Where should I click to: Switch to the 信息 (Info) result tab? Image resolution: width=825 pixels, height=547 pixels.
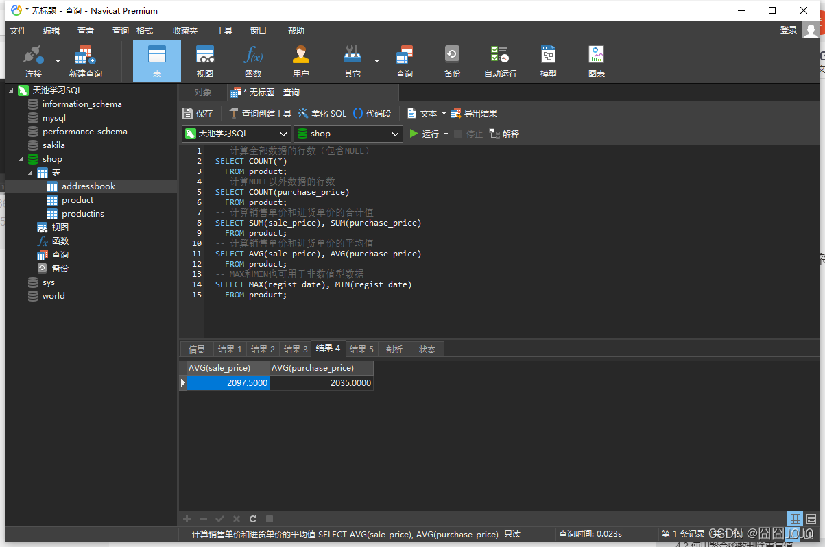click(197, 349)
